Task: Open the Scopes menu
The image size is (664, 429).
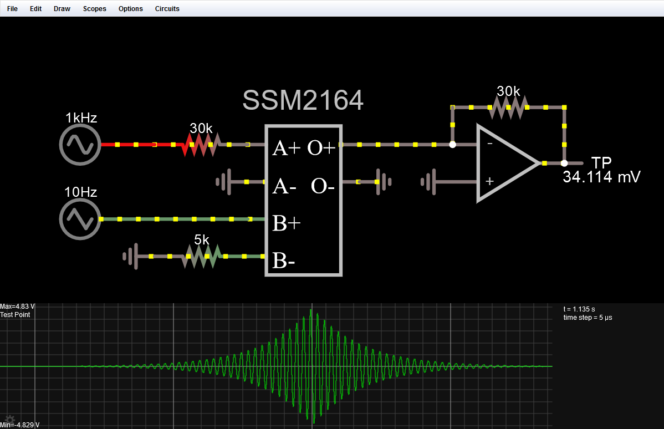Action: [x=94, y=8]
